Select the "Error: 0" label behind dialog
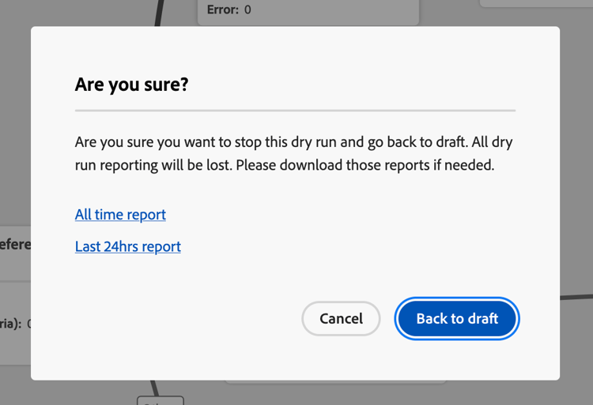 [229, 10]
